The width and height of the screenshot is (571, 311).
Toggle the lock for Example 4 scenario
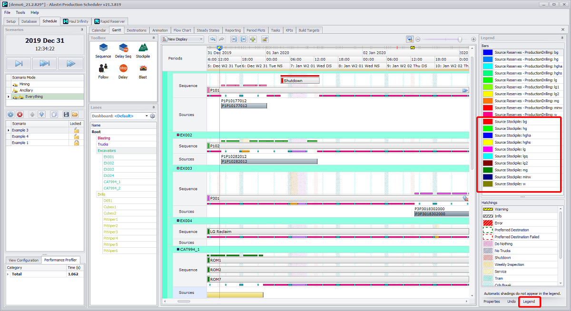(76, 136)
